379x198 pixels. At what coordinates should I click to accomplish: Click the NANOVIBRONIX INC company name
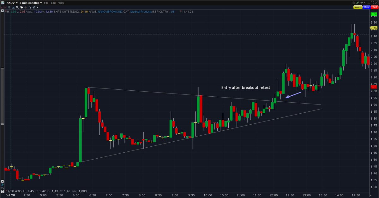(x=110, y=12)
